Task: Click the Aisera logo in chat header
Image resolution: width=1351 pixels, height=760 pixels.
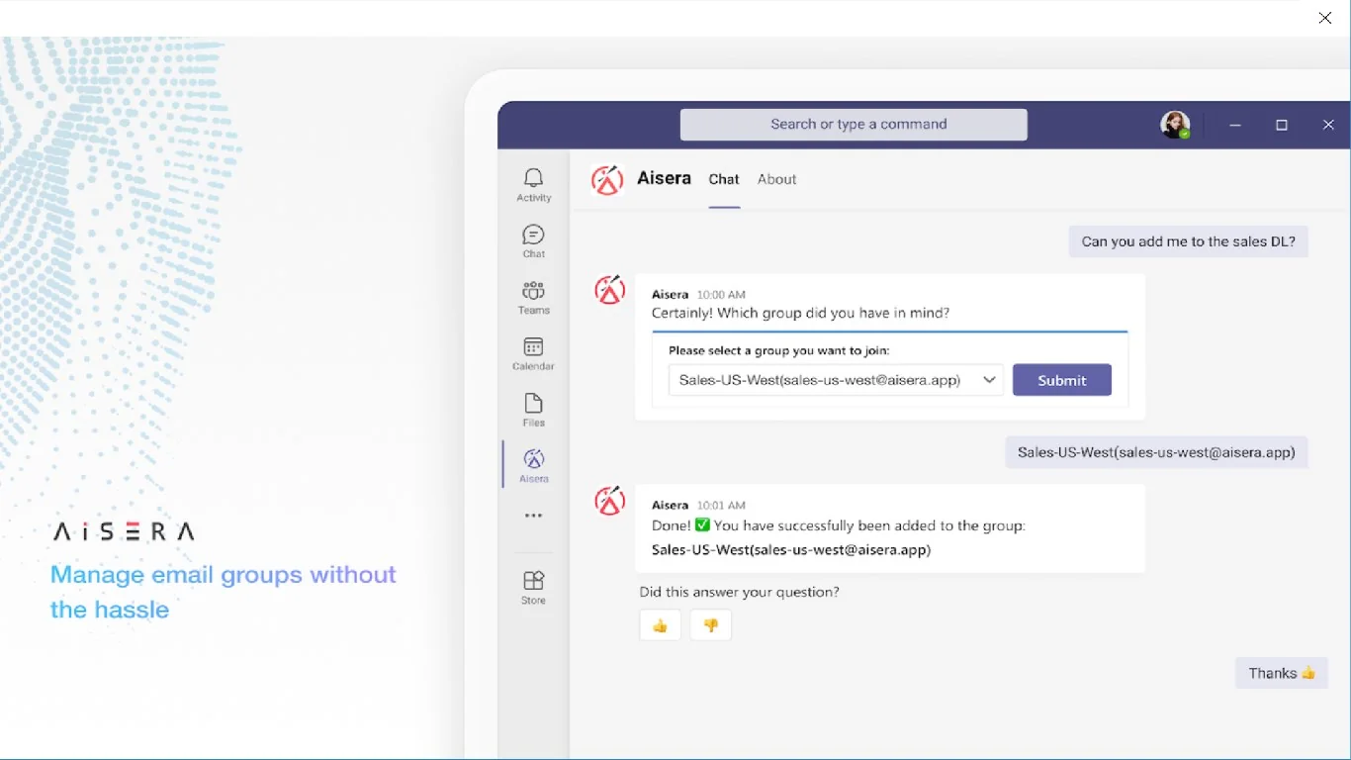Action: (607, 180)
